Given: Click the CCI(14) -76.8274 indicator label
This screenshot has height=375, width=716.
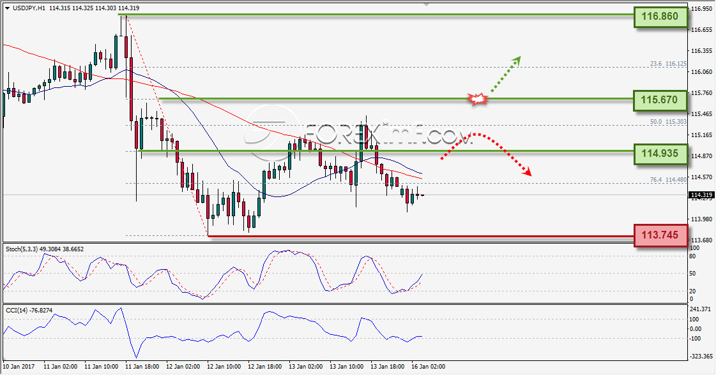Looking at the screenshot, I should click(29, 310).
